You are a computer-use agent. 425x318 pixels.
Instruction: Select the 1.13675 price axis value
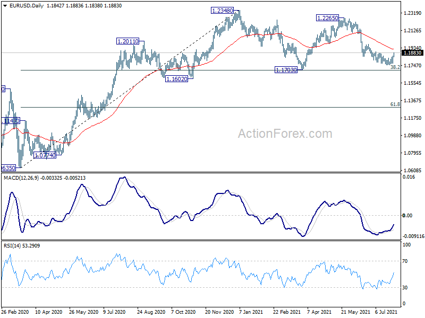tap(413, 101)
